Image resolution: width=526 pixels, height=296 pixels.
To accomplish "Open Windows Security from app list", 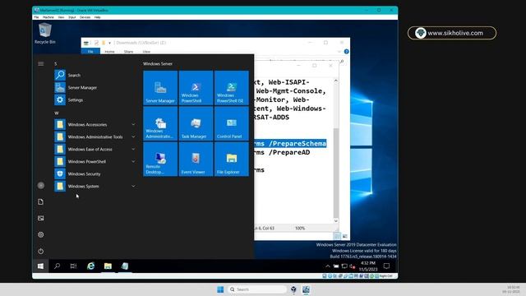I will coord(95,173).
